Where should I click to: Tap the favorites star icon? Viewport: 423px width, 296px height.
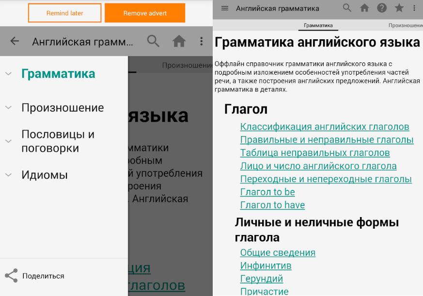399,8
